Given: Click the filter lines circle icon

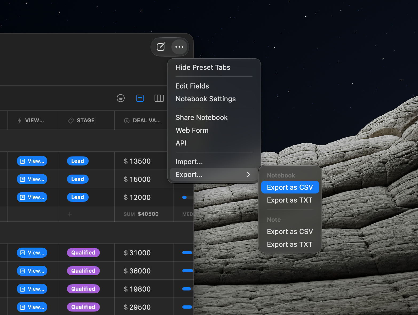Looking at the screenshot, I should 121,98.
